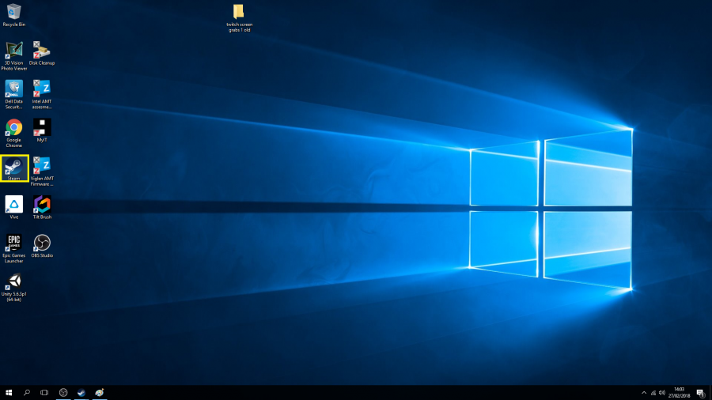Image resolution: width=712 pixels, height=400 pixels.
Task: Open the Action Center notifications icon
Action: point(700,393)
